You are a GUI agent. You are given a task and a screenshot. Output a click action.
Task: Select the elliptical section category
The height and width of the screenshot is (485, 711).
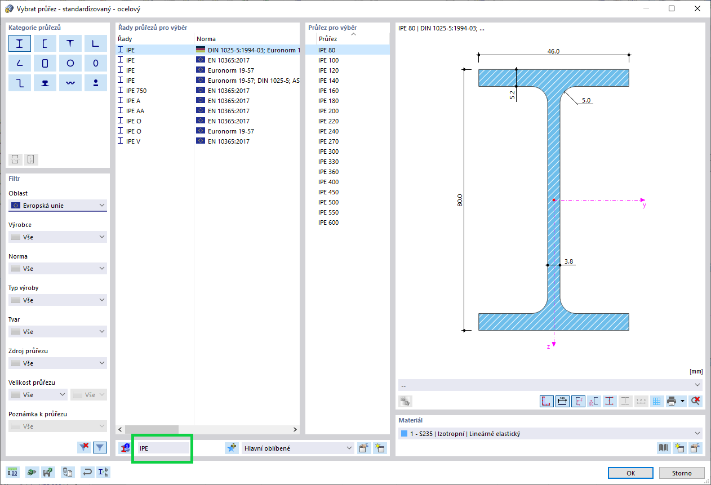pyautogui.click(x=96, y=63)
